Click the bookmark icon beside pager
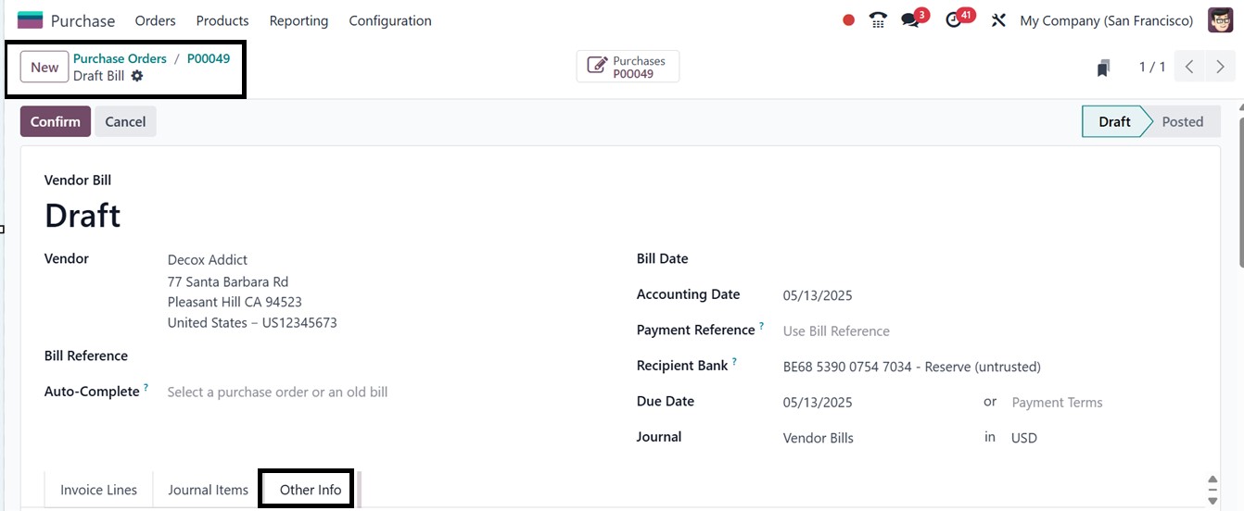Image resolution: width=1244 pixels, height=511 pixels. click(x=1103, y=68)
